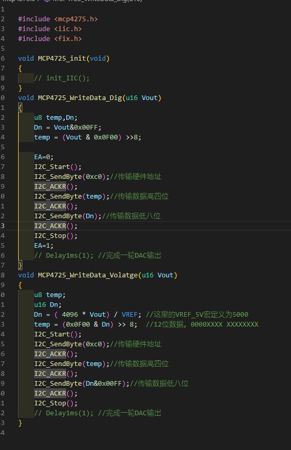Viewport: 291px width, 450px height.
Task: Click the 'temp = (0x0F00 & Dn) >> 8;' line
Action: point(85,325)
